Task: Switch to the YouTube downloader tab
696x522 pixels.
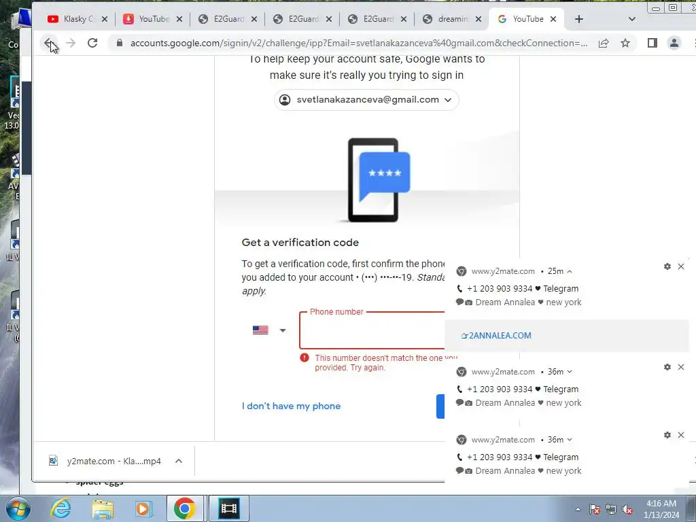Action: [147, 19]
